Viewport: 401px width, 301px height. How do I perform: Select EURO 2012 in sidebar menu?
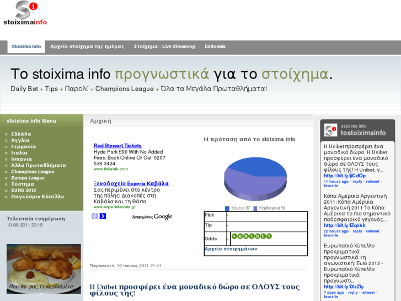pyautogui.click(x=24, y=191)
